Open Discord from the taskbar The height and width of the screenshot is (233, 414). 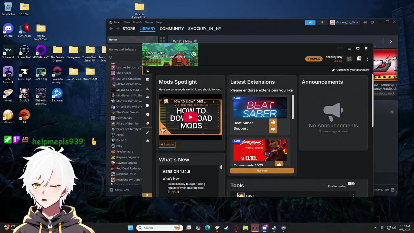point(265,228)
